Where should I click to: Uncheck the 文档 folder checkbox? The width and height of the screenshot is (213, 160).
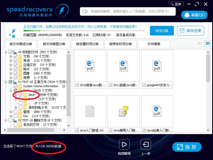coord(16,56)
